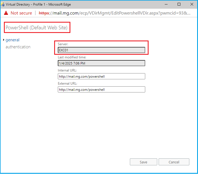Click the Internal URL label text
Viewport: 198px width, 174px height.
pos(67,70)
